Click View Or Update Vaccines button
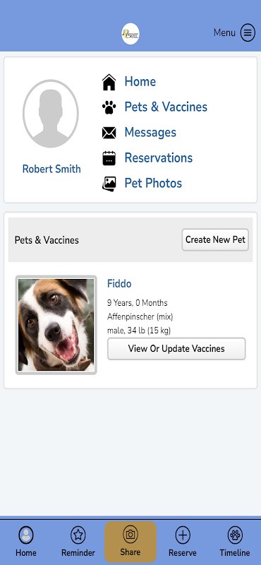The height and width of the screenshot is (565, 261). [x=176, y=348]
